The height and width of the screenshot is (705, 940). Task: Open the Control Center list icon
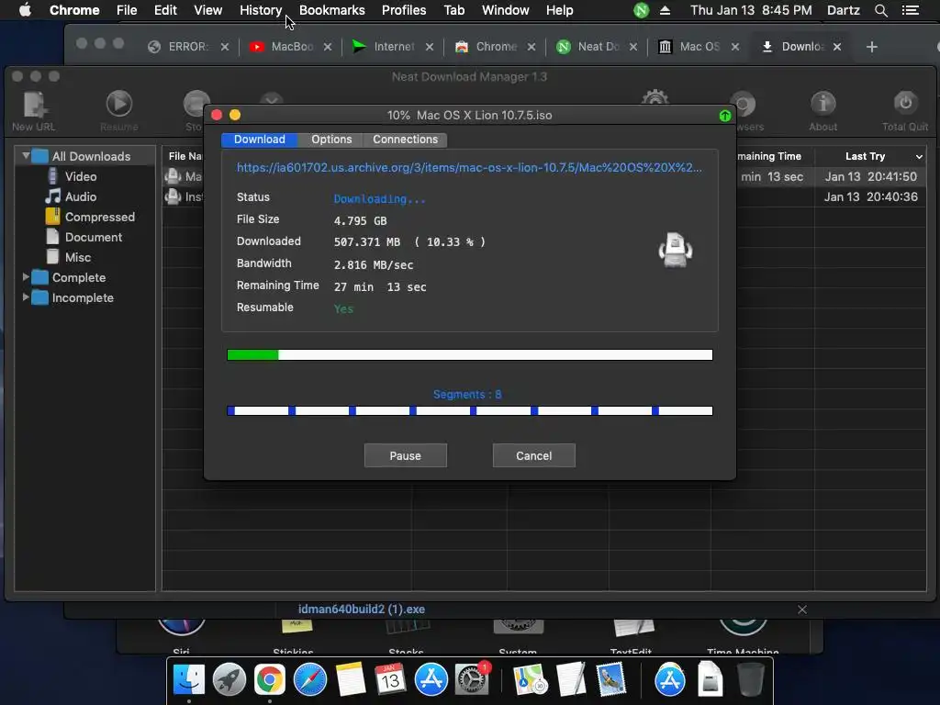910,10
